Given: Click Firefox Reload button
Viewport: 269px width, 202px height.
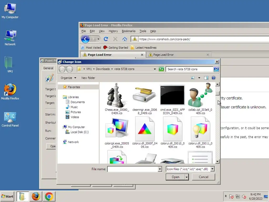Looking at the screenshot, I should 106,39.
